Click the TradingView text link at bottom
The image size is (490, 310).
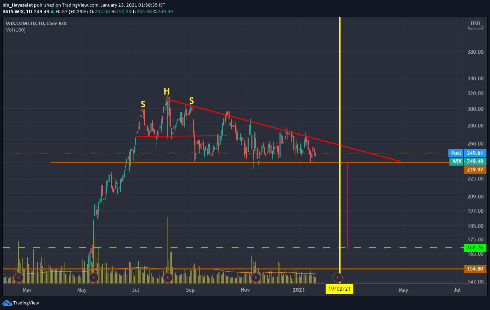click(26, 303)
